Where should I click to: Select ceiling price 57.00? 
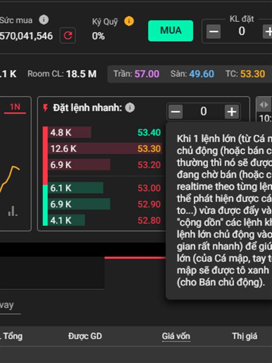(x=147, y=74)
